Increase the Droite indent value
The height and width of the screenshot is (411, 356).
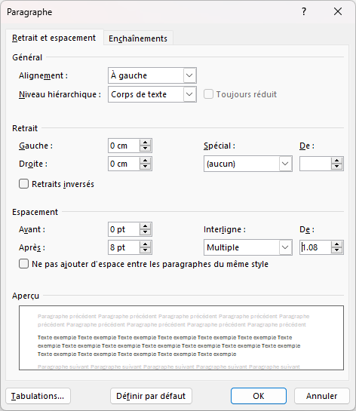tap(146, 161)
